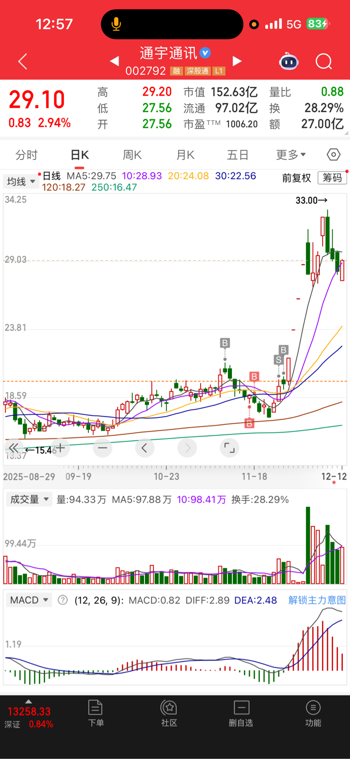Tap the current price 29.10

coord(37,100)
